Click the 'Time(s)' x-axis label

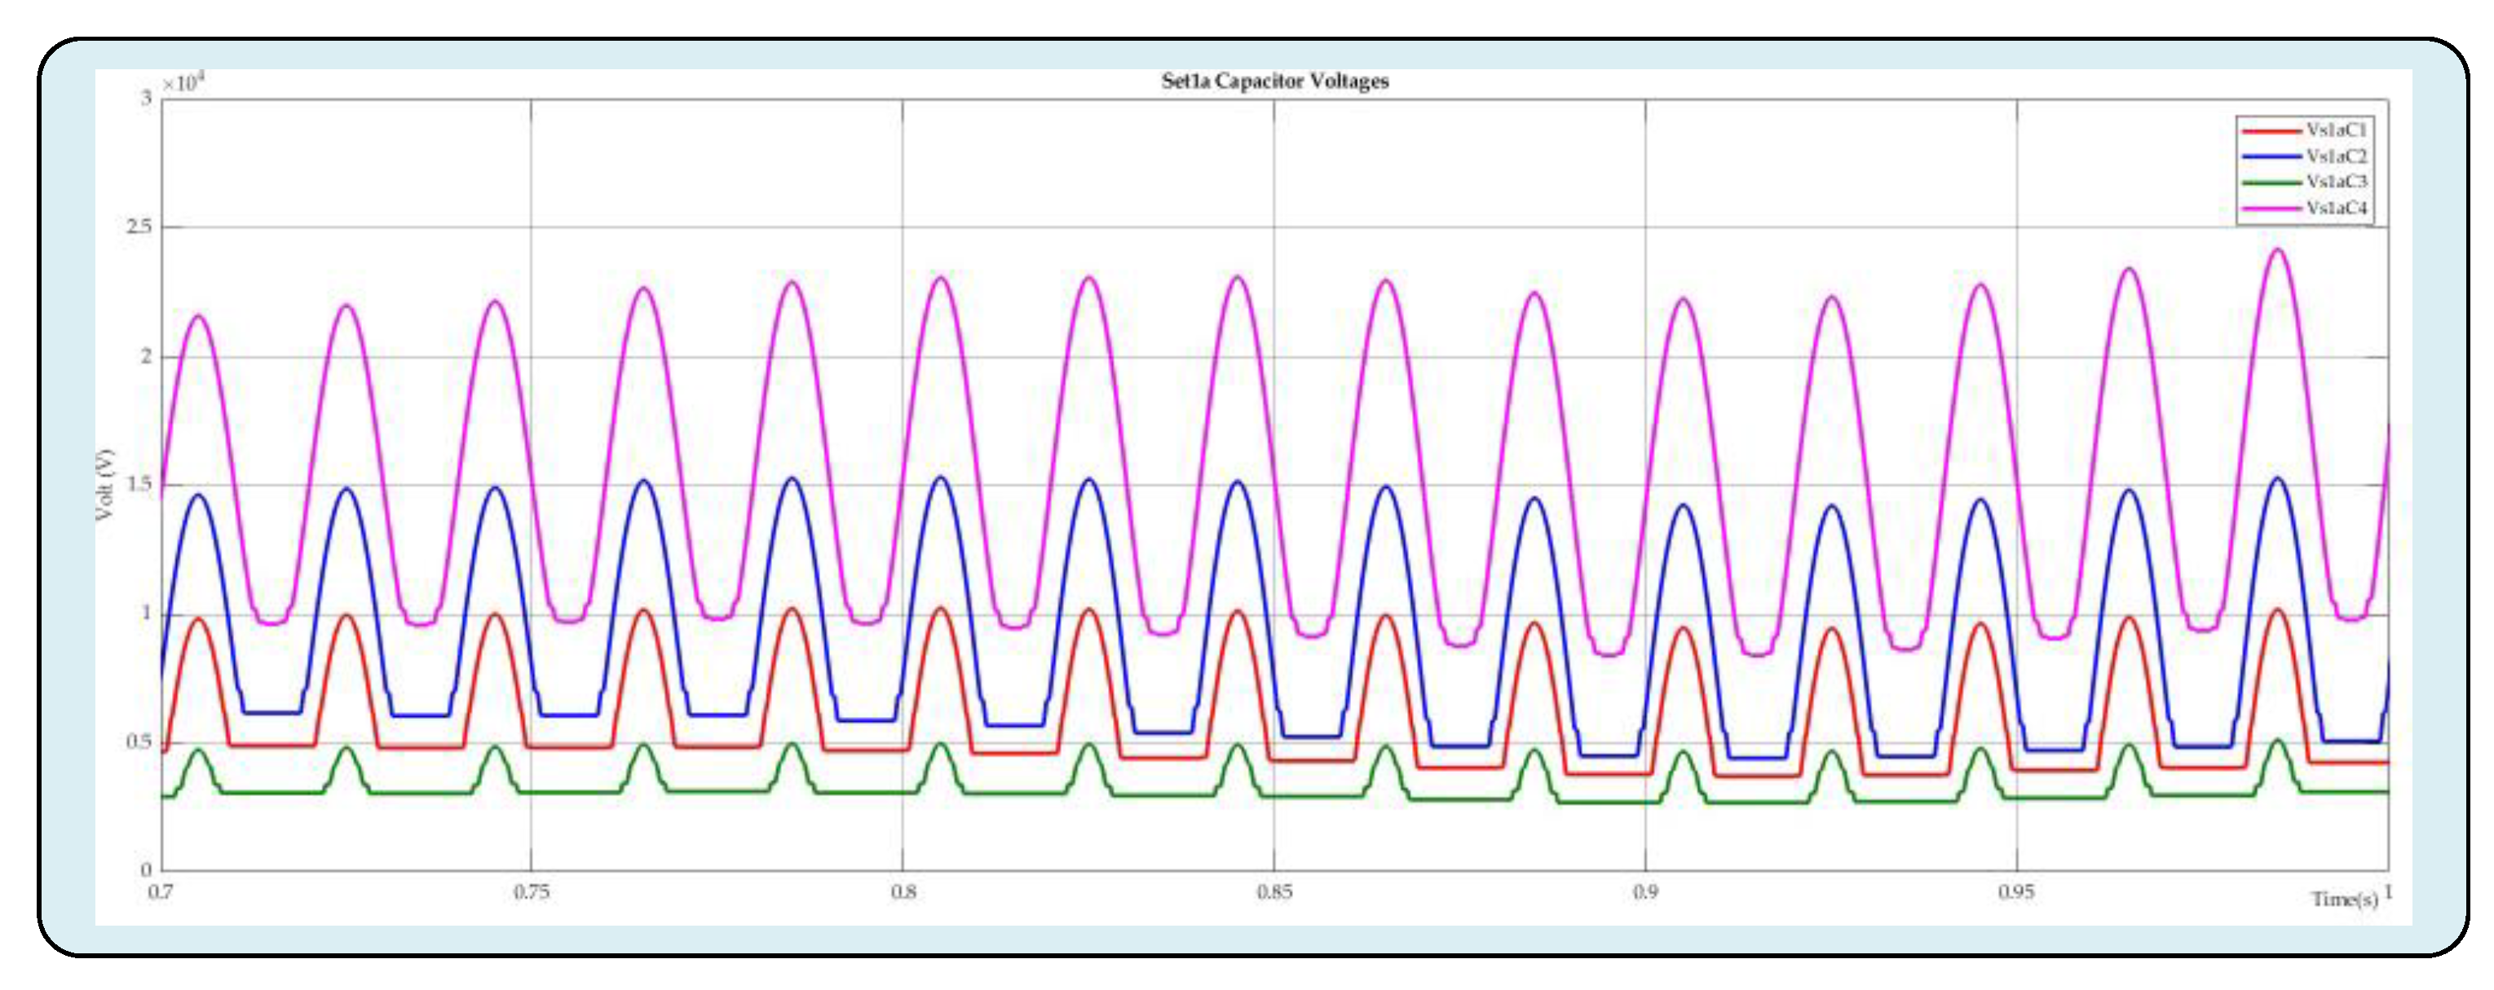click(x=2344, y=899)
